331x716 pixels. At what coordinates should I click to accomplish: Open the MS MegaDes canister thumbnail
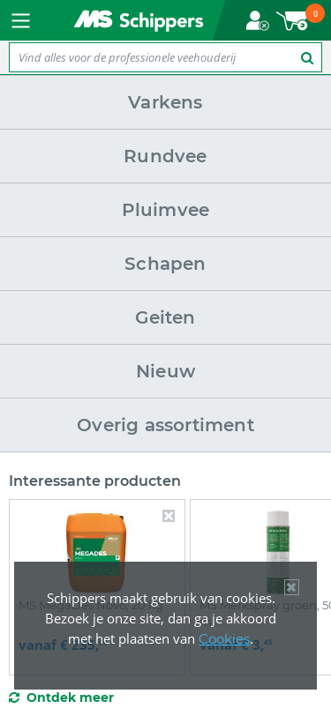click(96, 552)
